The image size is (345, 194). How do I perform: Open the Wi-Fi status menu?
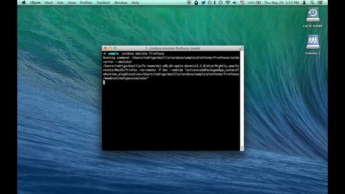click(227, 3)
